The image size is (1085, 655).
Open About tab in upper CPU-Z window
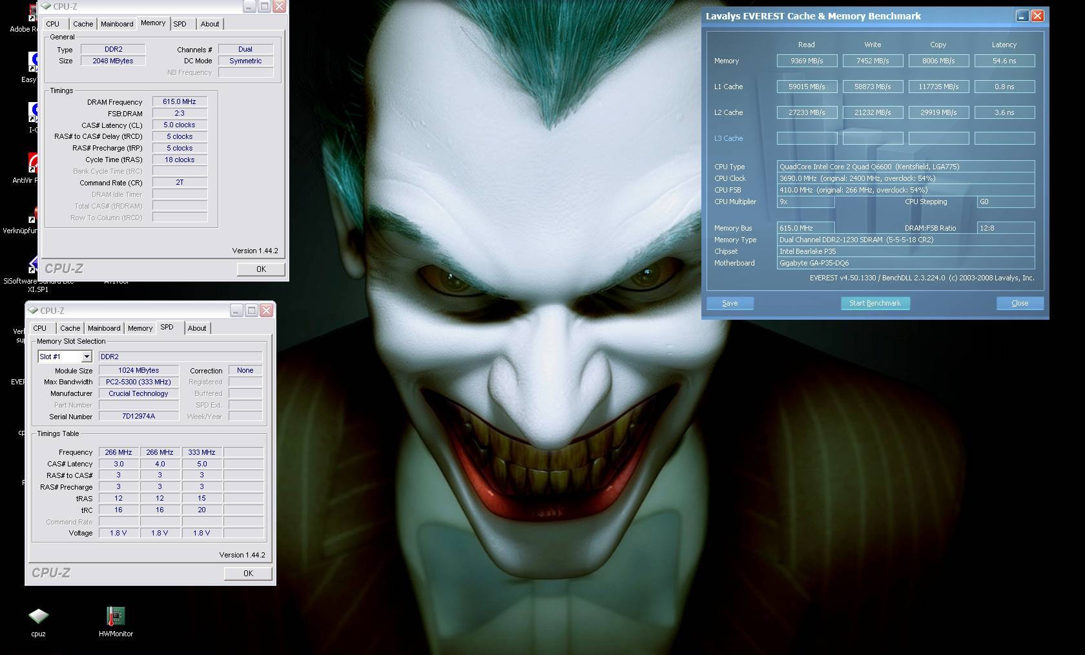click(x=210, y=24)
